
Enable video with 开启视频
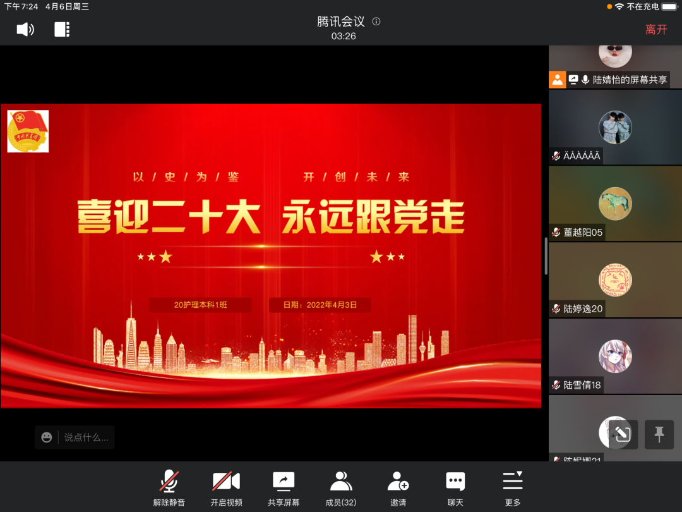click(x=226, y=487)
